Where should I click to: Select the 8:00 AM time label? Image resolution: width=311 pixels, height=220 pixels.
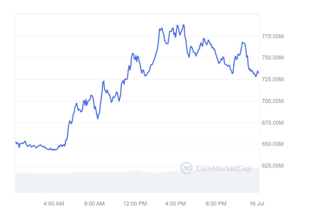tap(94, 203)
